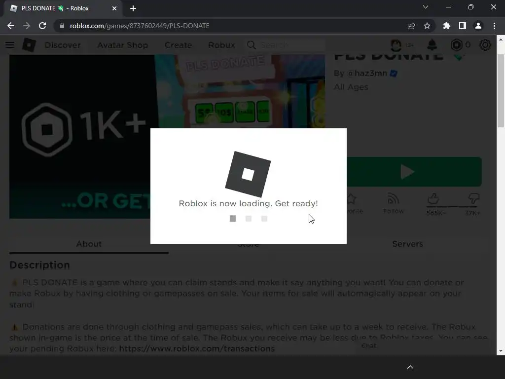Click 'Roblox is now loading' text
The height and width of the screenshot is (379, 505).
(x=249, y=204)
